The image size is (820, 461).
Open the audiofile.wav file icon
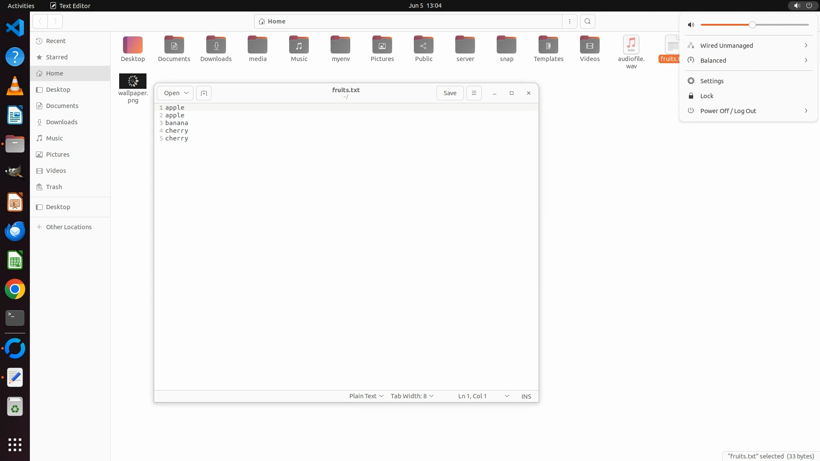click(631, 45)
